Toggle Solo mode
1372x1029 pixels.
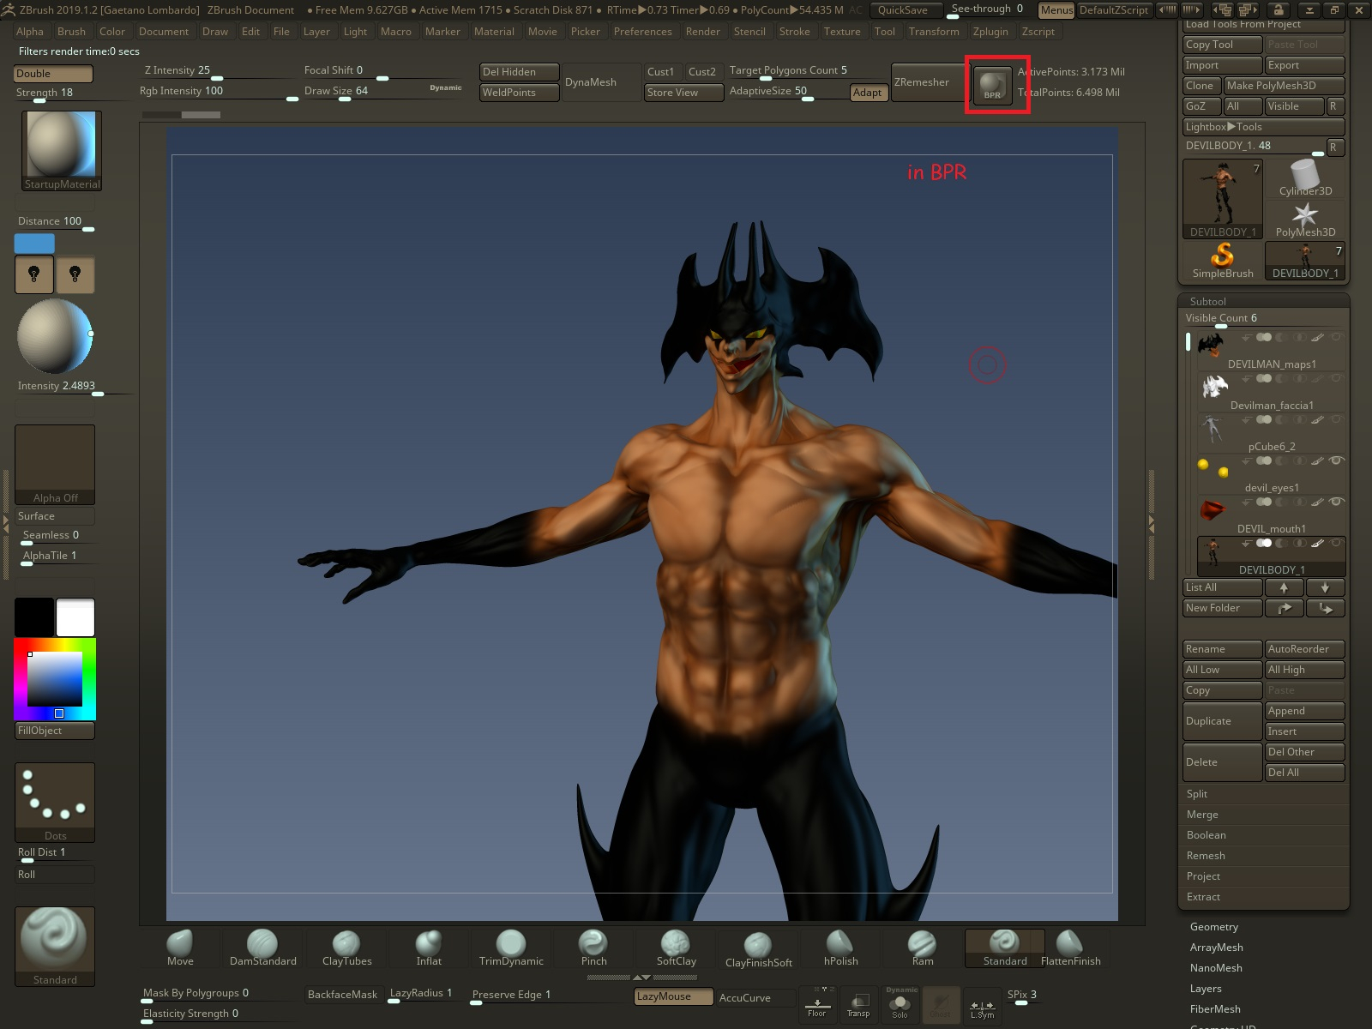click(x=900, y=1004)
